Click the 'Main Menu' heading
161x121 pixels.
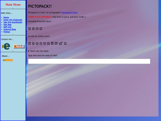(x=13, y=4)
